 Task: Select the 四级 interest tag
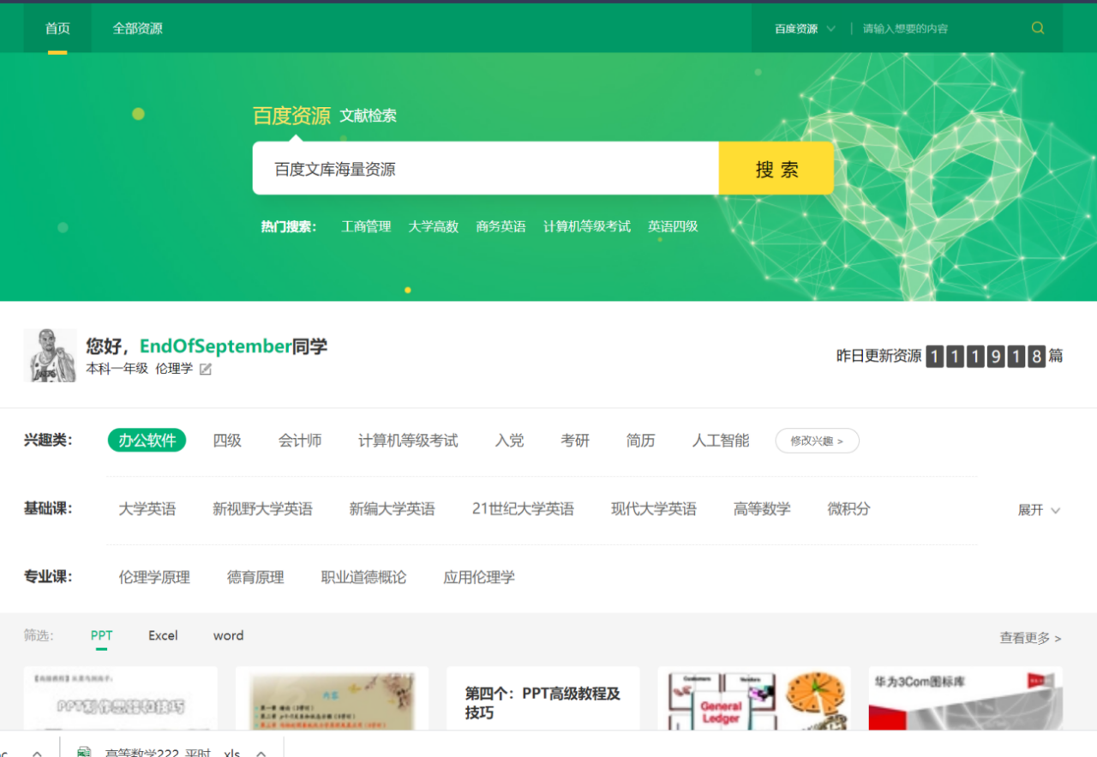point(227,440)
